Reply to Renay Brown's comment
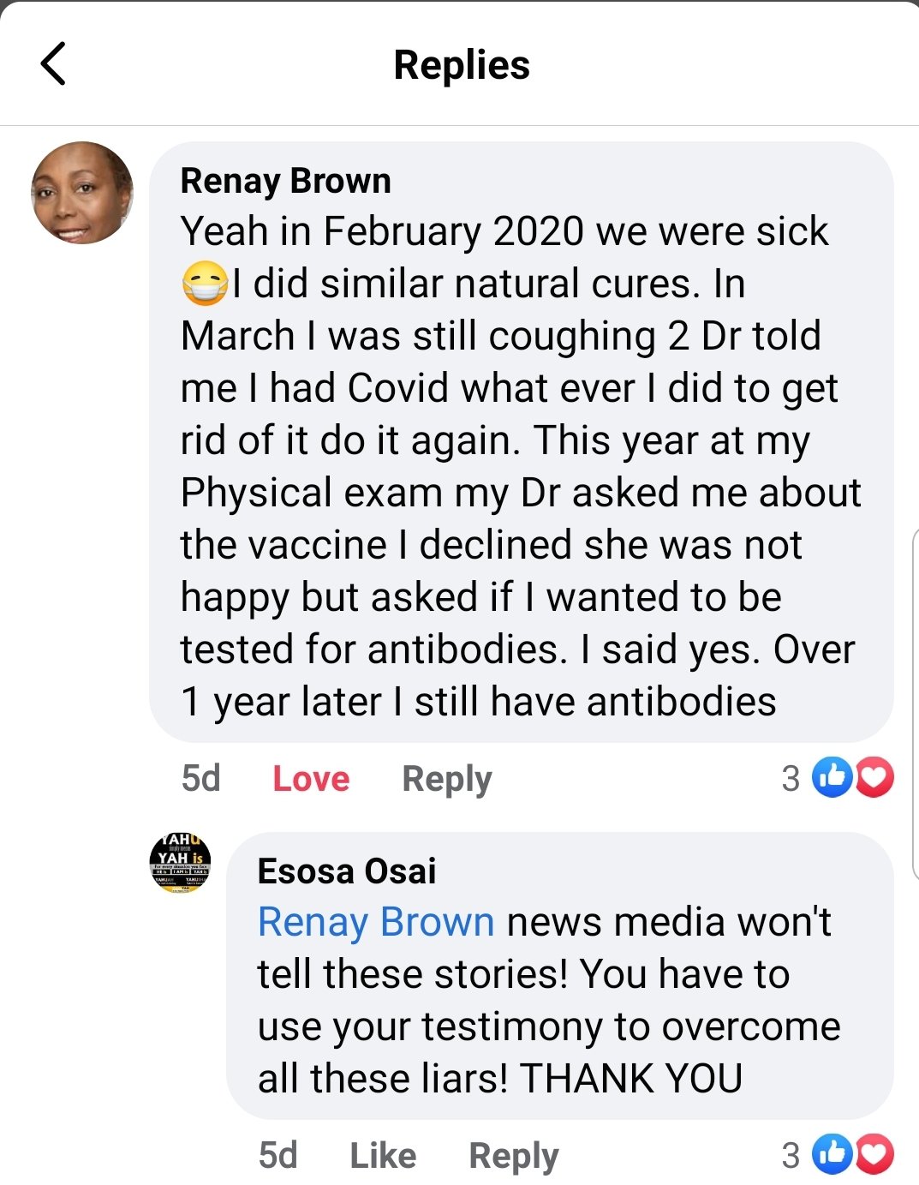The width and height of the screenshot is (919, 1185). pyautogui.click(x=447, y=779)
